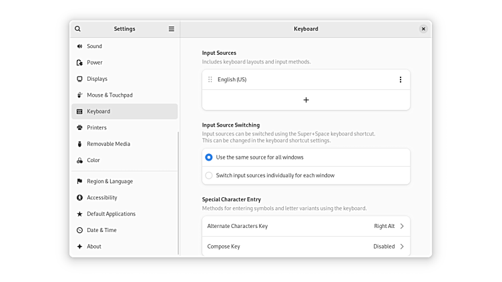Click the Default Applications star icon
This screenshot has height=282, width=502.
(x=79, y=214)
